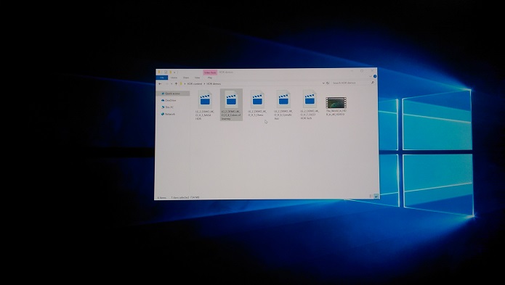Select the Chess demo video file

point(257,103)
